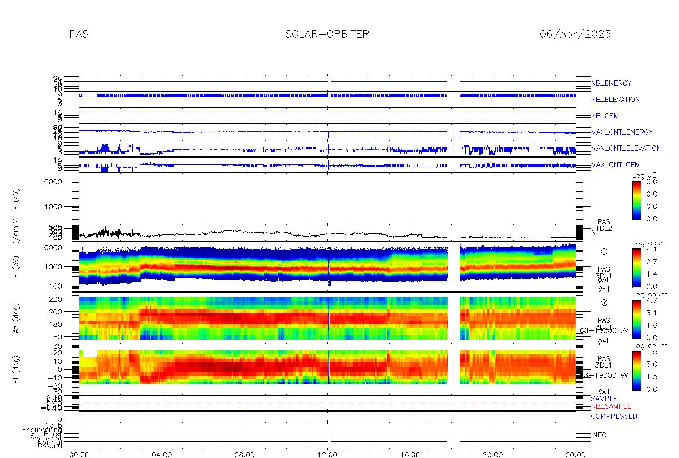Click the 3.1 color scale value
Screen dimensions: 679x458
pyautogui.click(x=651, y=313)
